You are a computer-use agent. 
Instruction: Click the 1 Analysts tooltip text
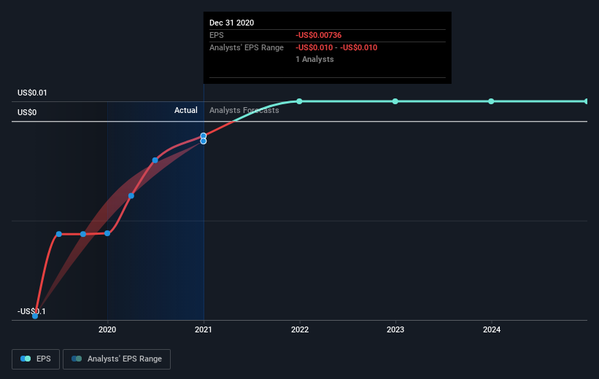(314, 60)
